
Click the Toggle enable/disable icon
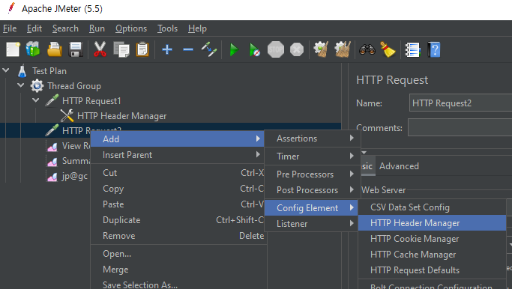[209, 49]
